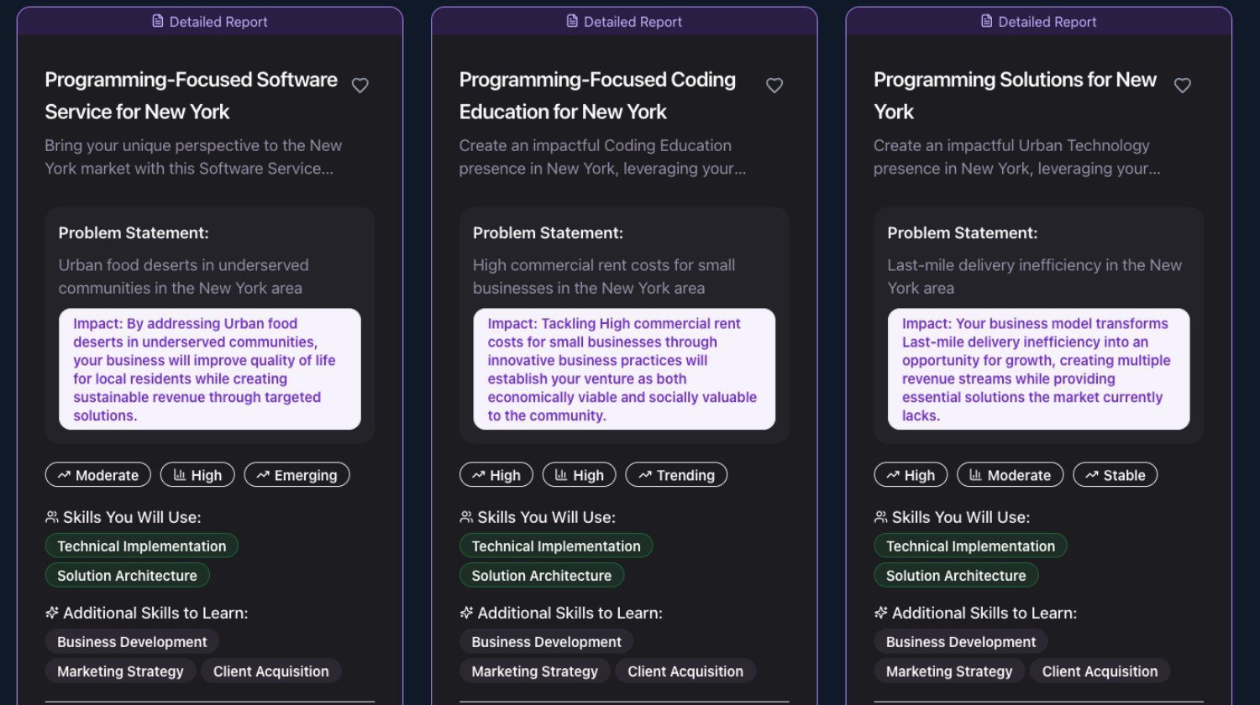Click sparkle icon beside second Additional Skills to Learn

(466, 613)
